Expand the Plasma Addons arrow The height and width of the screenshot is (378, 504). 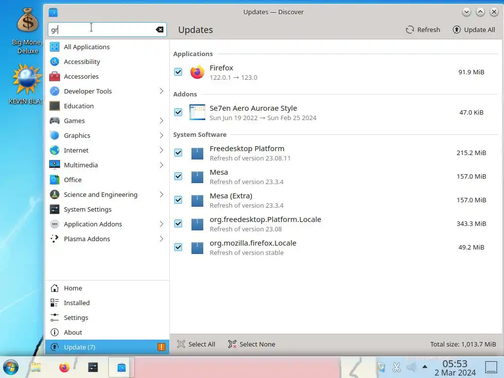(161, 239)
